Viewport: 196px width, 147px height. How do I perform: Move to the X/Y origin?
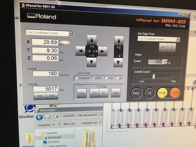point(94,93)
